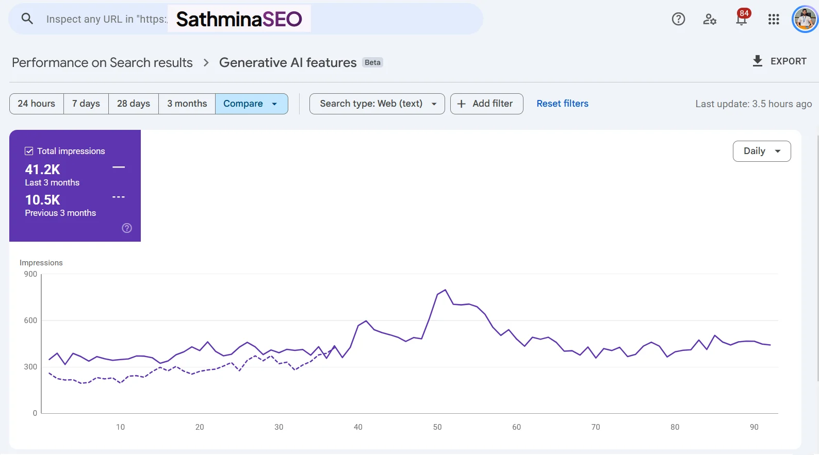Viewport: 819px width, 455px height.
Task: Click the Previous 3 months label
Action: pyautogui.click(x=60, y=213)
